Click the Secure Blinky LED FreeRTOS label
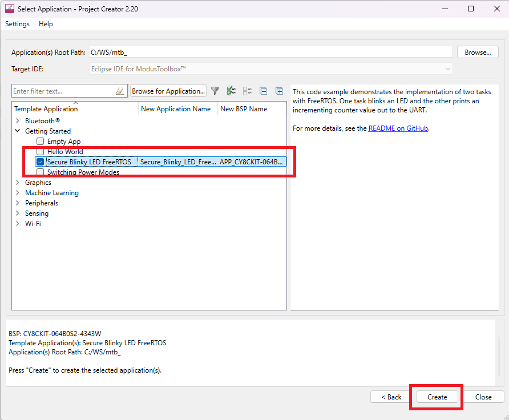This screenshot has width=509, height=420. coord(89,162)
